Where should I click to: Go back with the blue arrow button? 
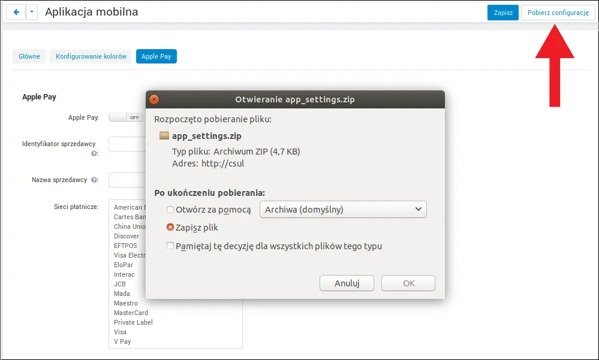[x=16, y=12]
